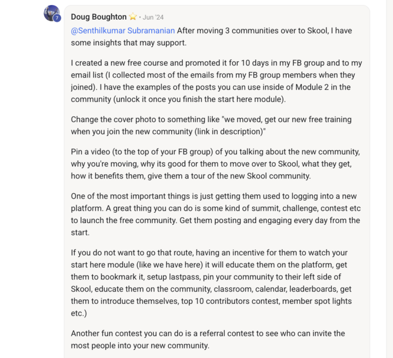Screen dimensions: 393x358
Task: Click the paragraph starting "Change the cover photo"
Action: [211, 125]
